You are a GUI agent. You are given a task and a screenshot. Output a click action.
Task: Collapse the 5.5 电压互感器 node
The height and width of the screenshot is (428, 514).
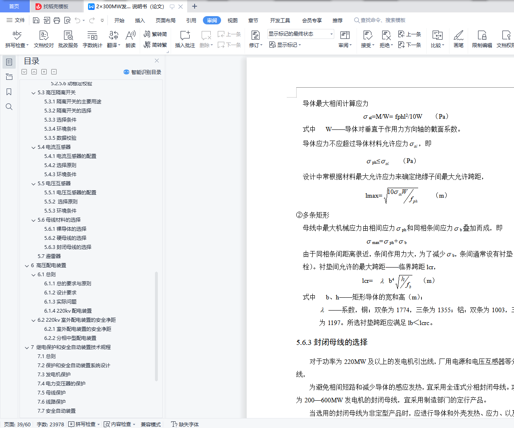tap(33, 184)
